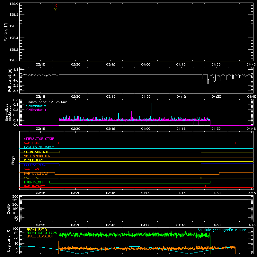
Task: Click 'Absolute geomagnetic latitude' legend text
Action: click(x=222, y=230)
